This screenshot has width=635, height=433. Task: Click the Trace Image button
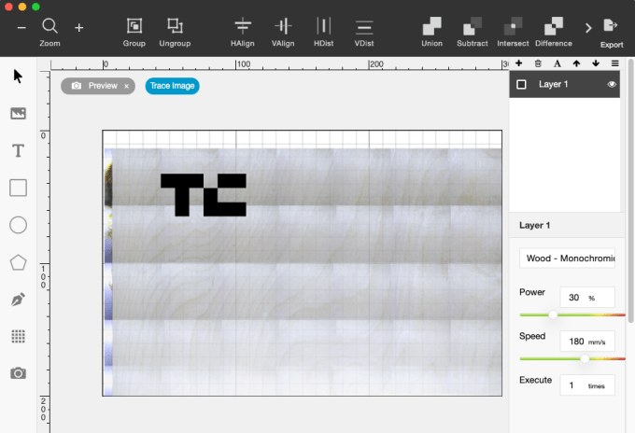tap(172, 86)
